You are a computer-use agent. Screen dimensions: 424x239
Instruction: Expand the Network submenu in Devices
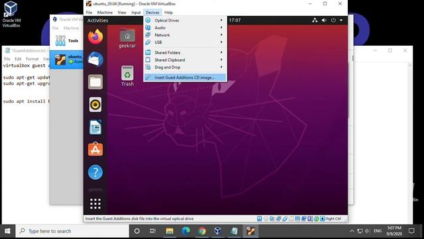185,35
